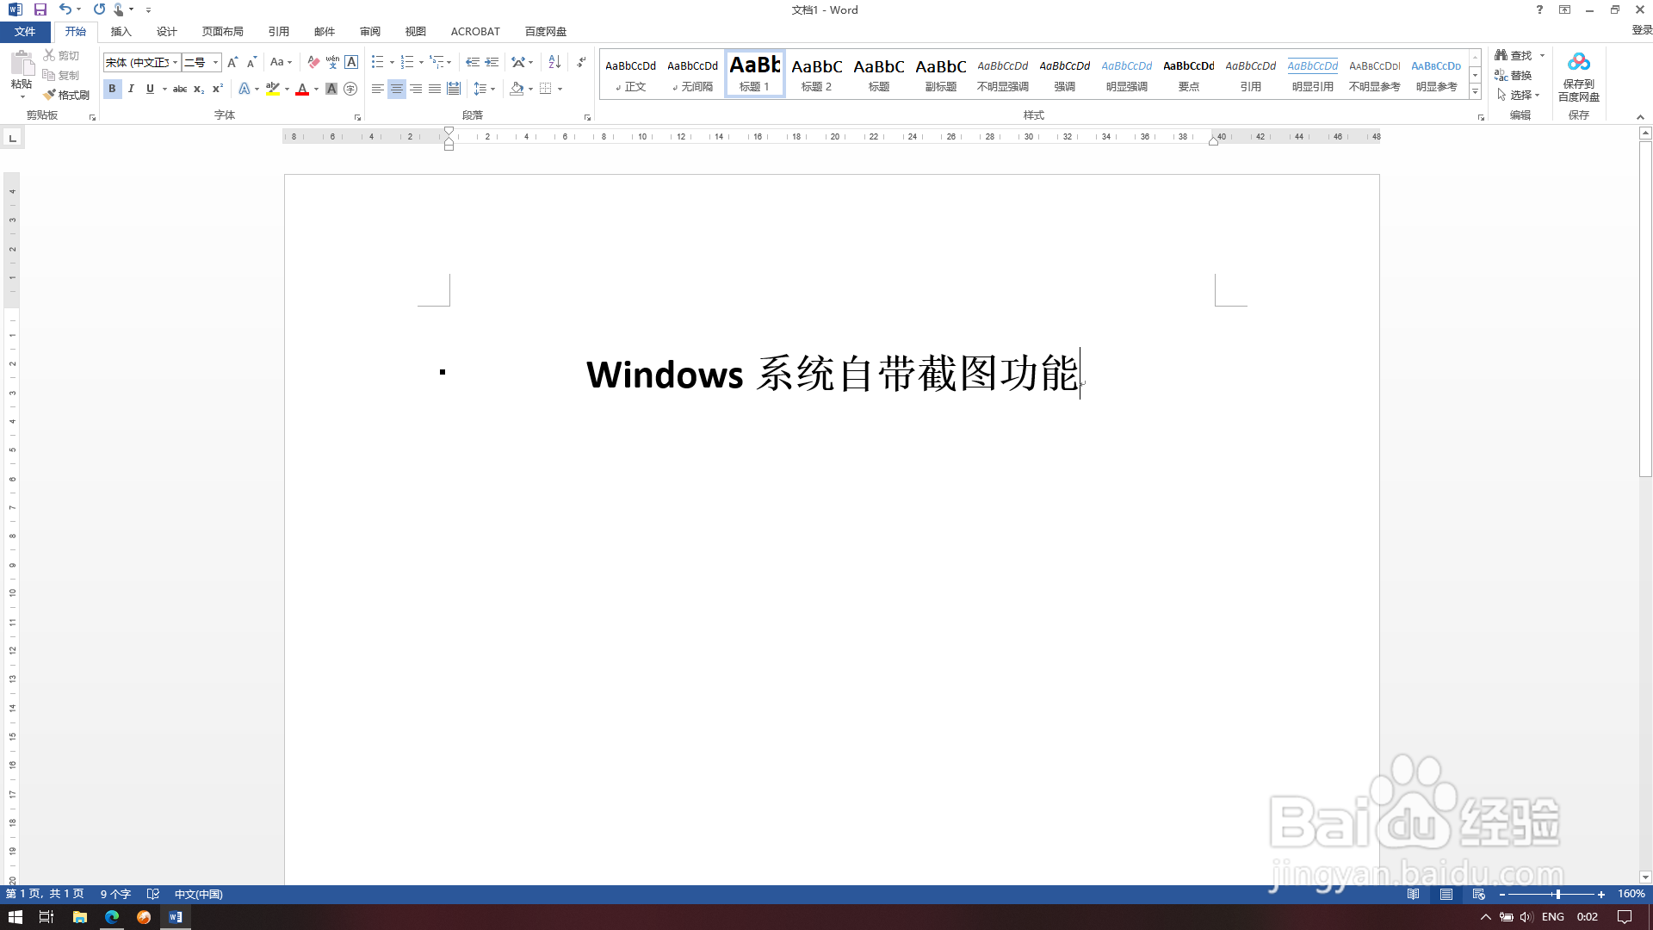The image size is (1653, 930).
Task: Insert enclosed character (字) icon
Action: (x=350, y=89)
